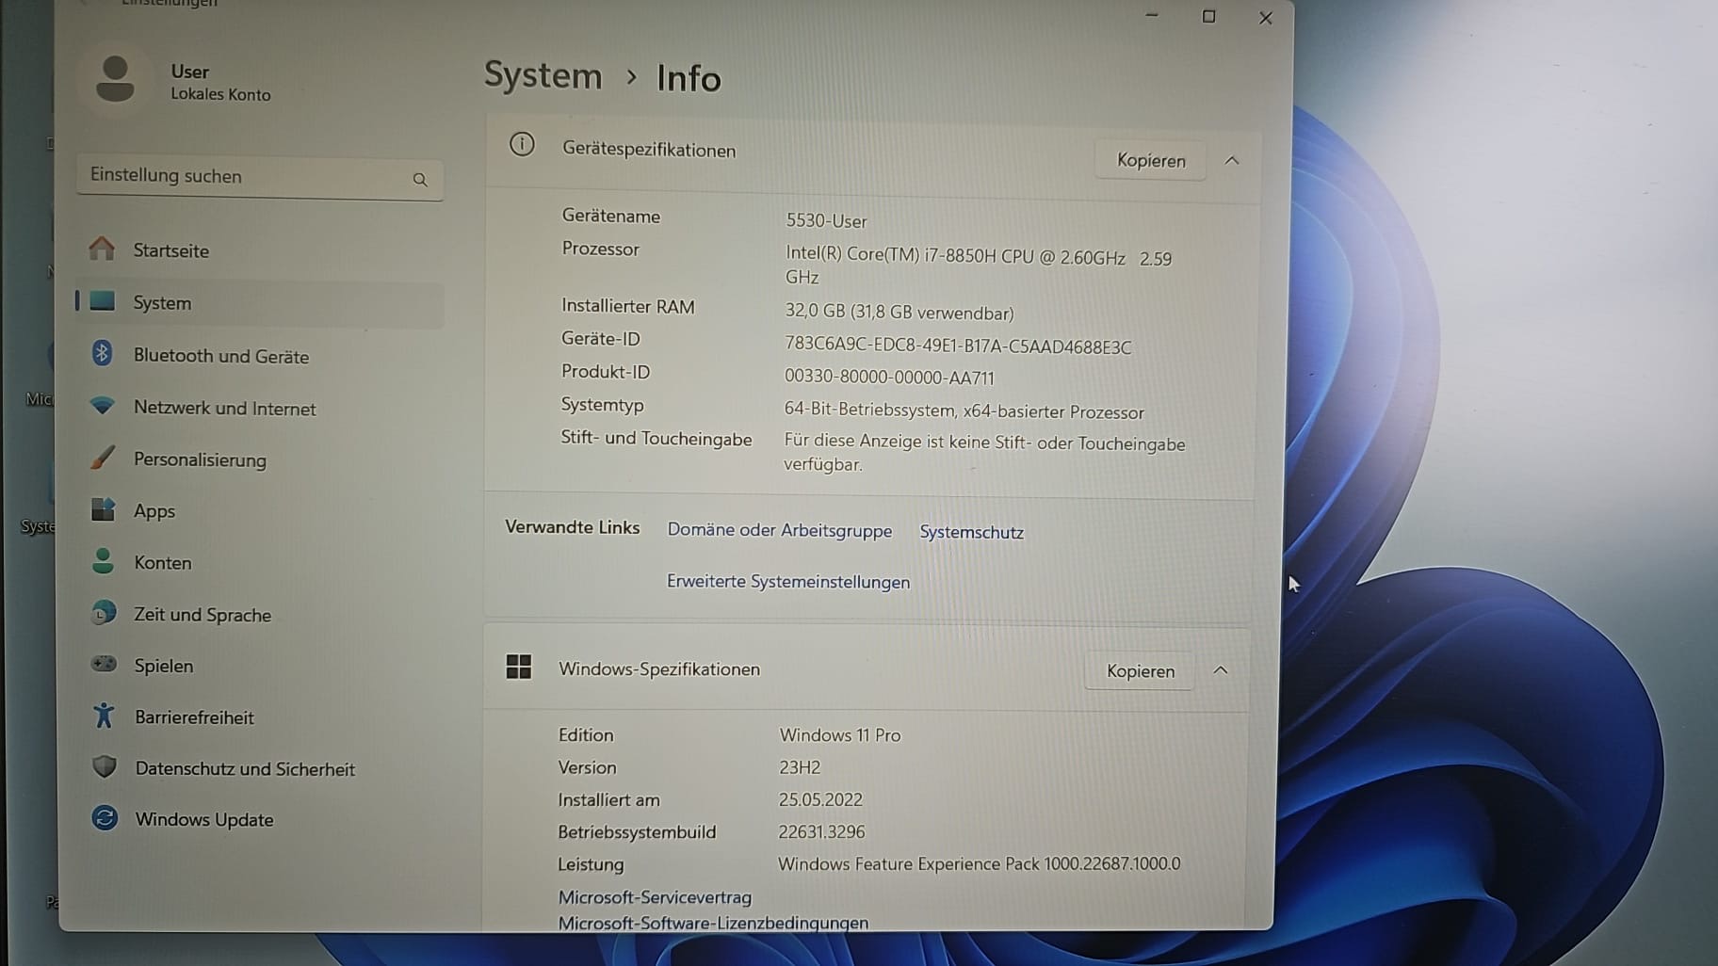The image size is (1718, 966).
Task: Click the Personalisierung paintbrush icon
Action: pyautogui.click(x=103, y=458)
